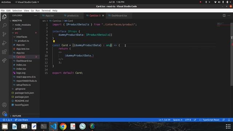Open the Explorer view in activity bar
The image size is (233, 131).
click(x=4, y=17)
